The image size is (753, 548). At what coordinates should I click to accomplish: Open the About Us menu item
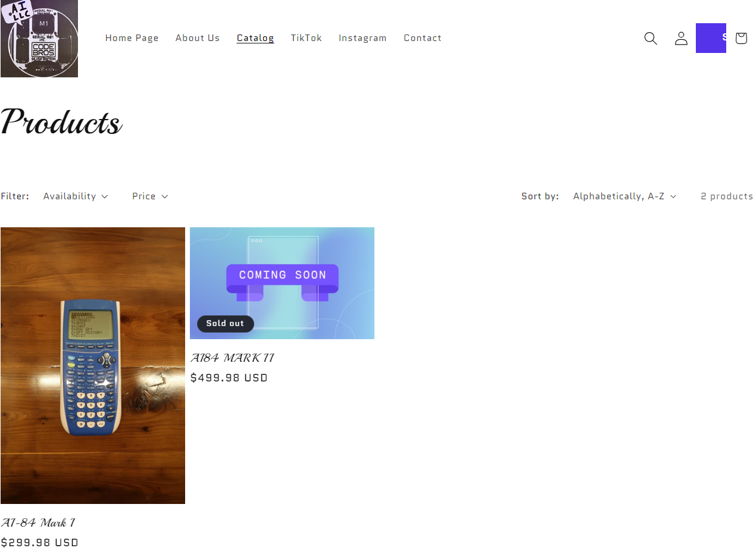coord(198,38)
